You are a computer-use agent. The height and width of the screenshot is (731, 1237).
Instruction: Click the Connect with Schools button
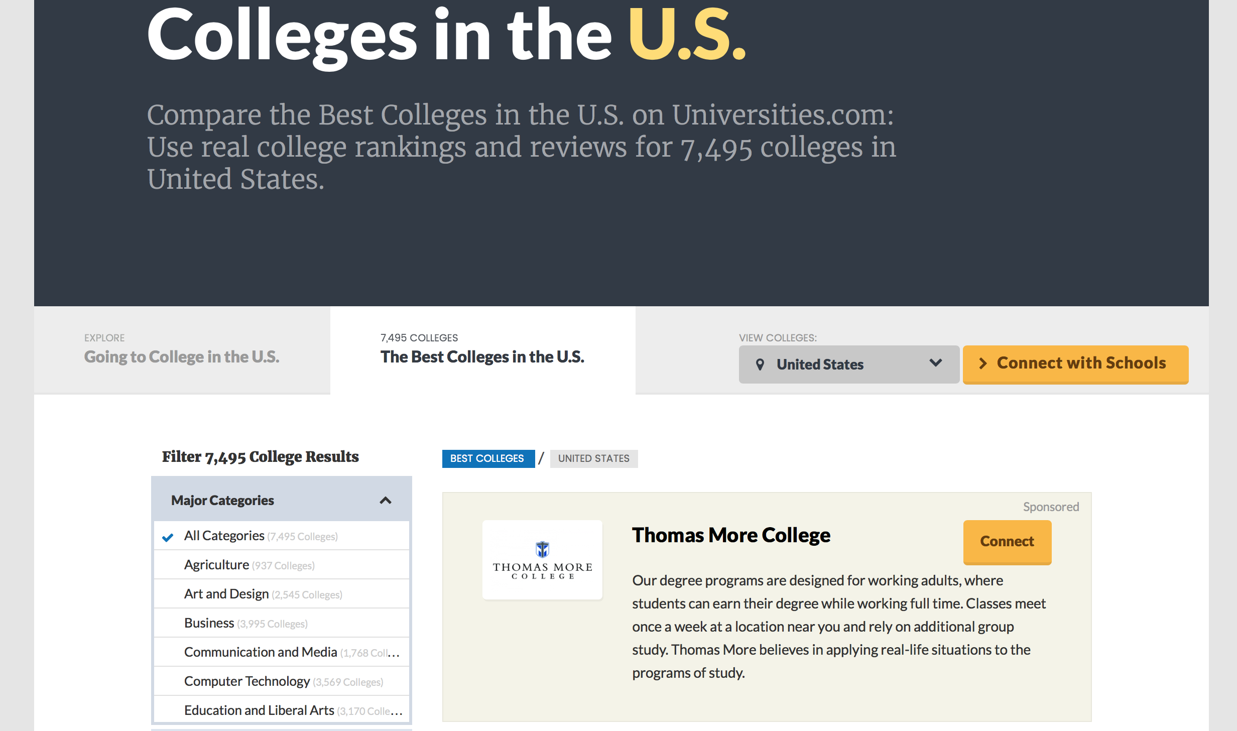tap(1075, 364)
